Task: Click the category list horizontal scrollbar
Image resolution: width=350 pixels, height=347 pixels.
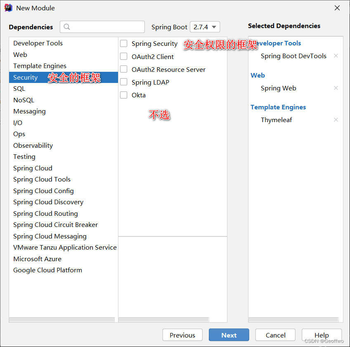Action: pyautogui.click(x=62, y=319)
